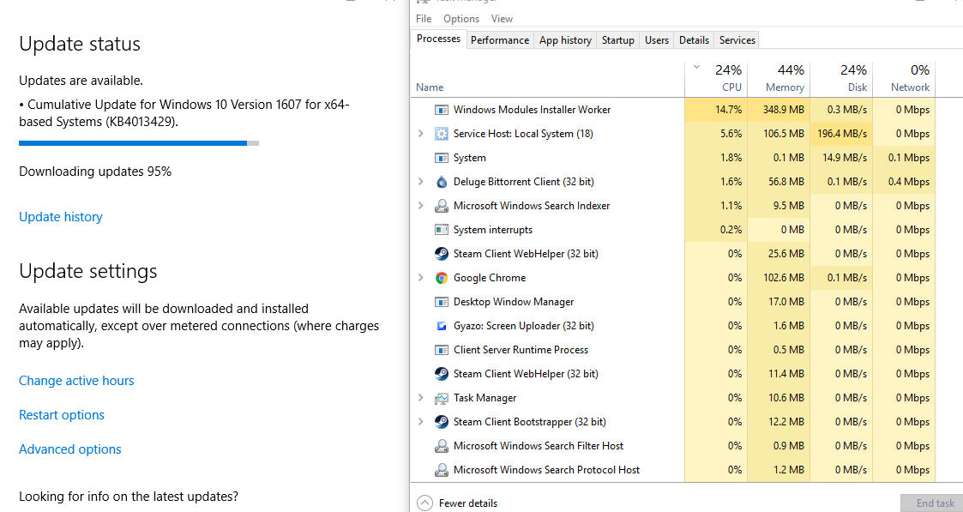Click the Google Chrome icon in Processes

[x=442, y=277]
